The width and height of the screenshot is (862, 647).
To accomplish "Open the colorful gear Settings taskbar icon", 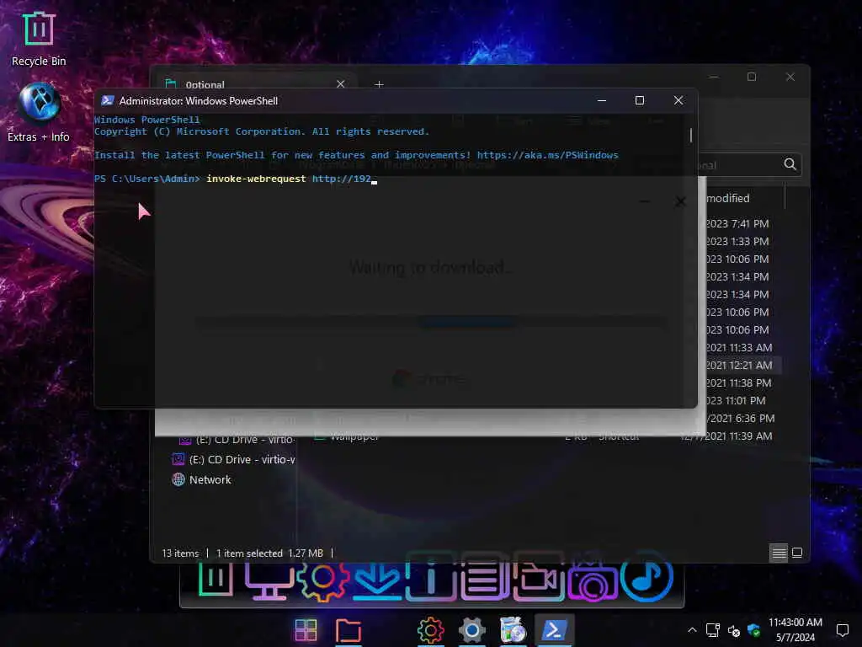I will point(430,630).
